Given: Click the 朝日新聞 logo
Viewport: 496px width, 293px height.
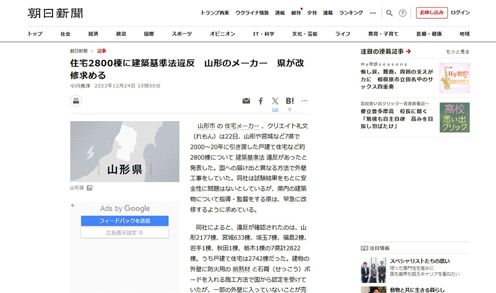Looking at the screenshot, I should (x=55, y=13).
